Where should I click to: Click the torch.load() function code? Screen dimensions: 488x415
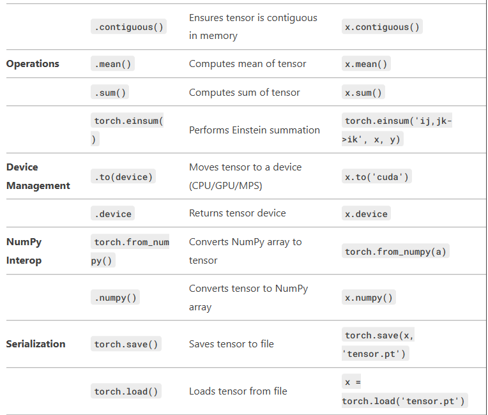(126, 391)
